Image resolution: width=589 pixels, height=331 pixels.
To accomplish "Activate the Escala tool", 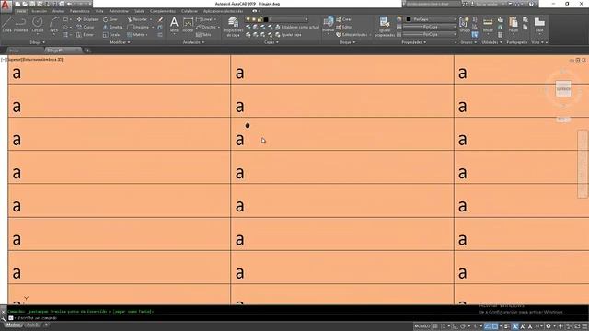I will [x=111, y=35].
